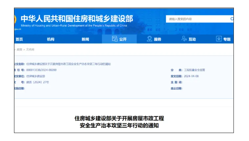This screenshot has height=141, width=249.
Task: Select the 公开 nav tab
Action: [119, 39]
